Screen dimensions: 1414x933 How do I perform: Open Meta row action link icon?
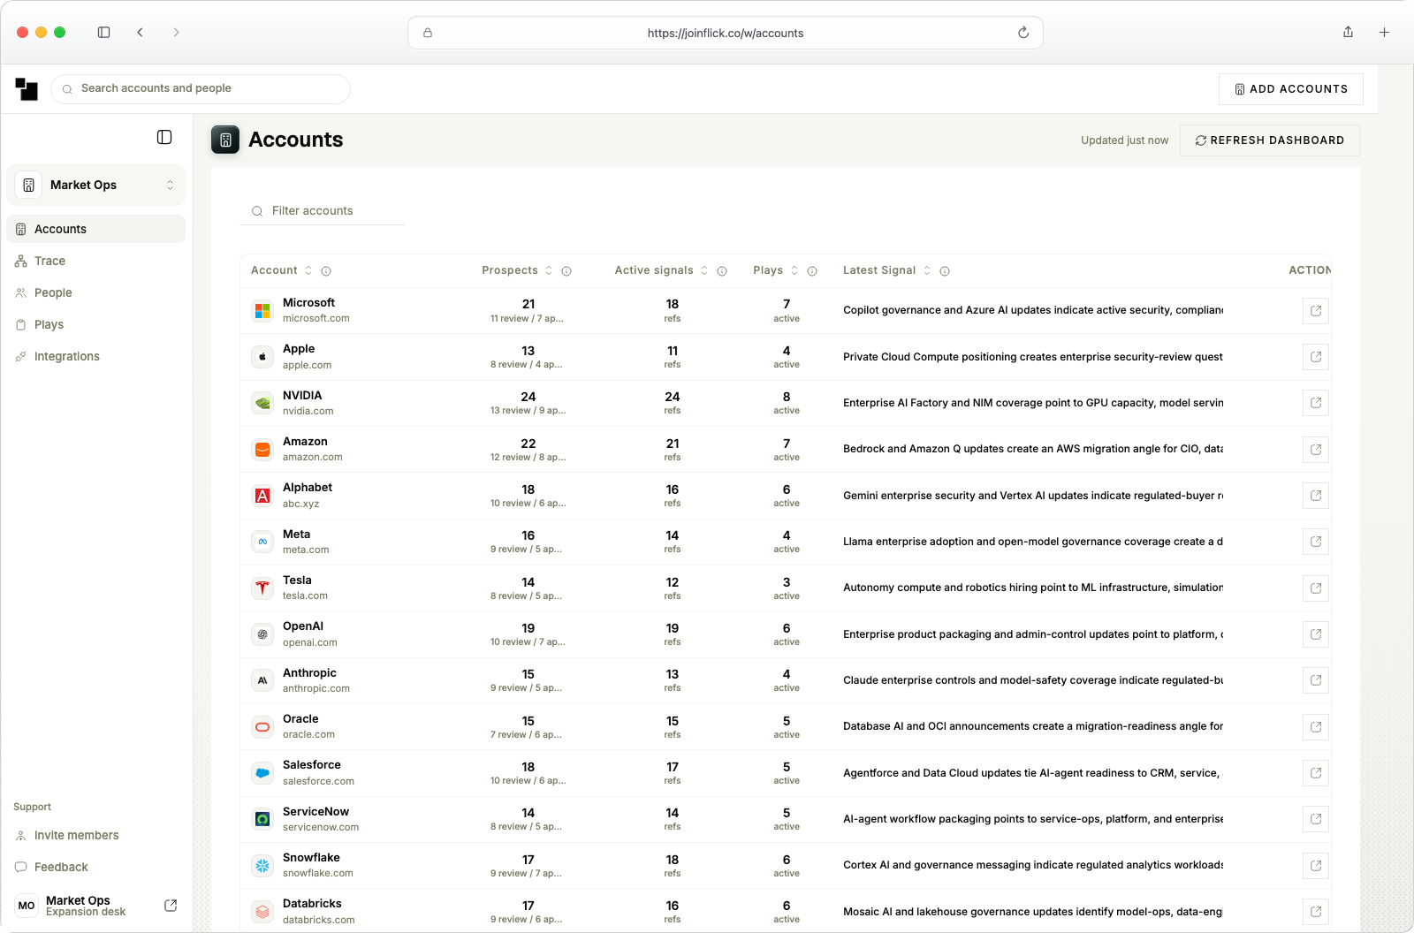[1315, 542]
